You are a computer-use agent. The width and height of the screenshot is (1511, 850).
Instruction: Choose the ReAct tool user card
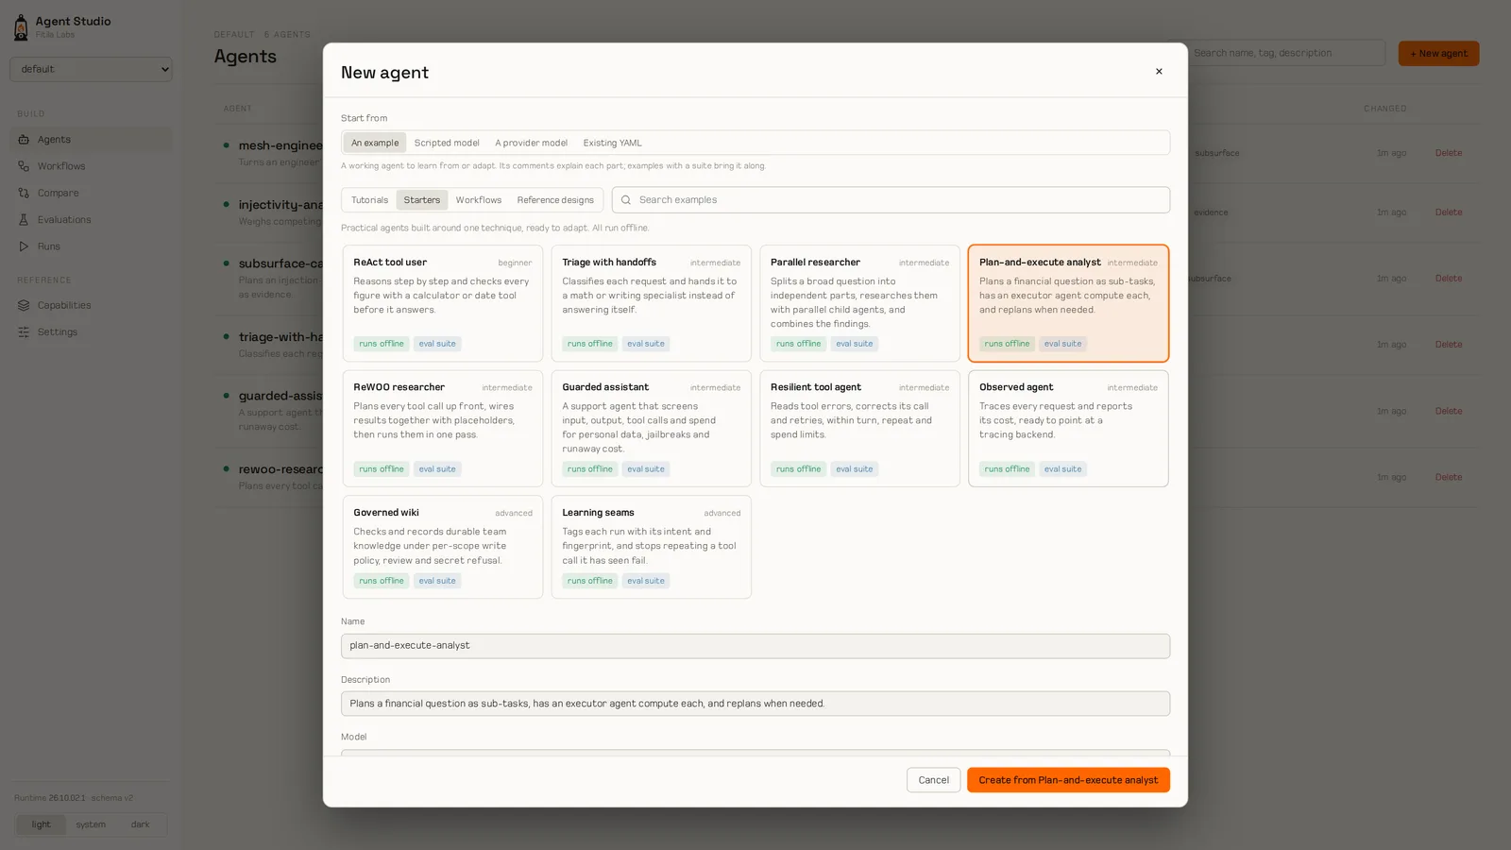click(x=443, y=303)
